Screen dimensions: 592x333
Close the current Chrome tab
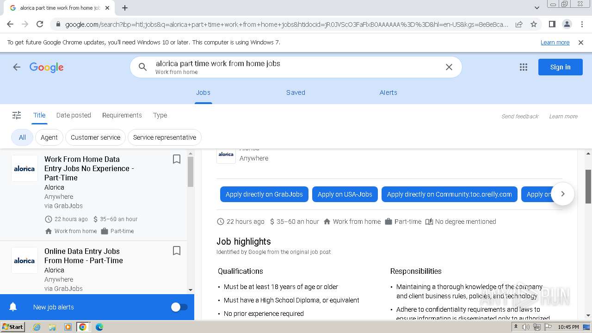(107, 8)
